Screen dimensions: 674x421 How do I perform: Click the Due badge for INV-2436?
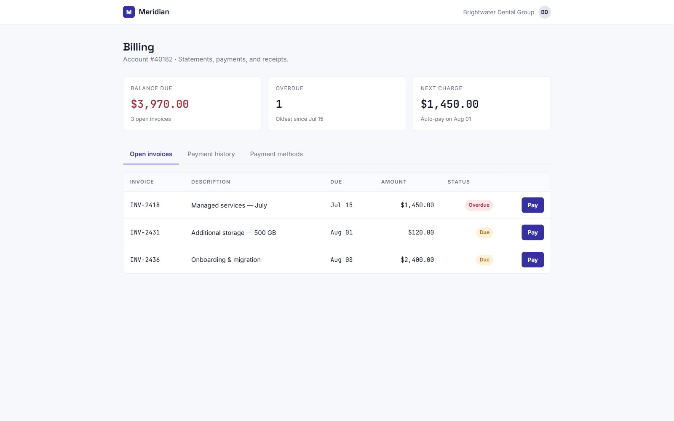coord(484,260)
